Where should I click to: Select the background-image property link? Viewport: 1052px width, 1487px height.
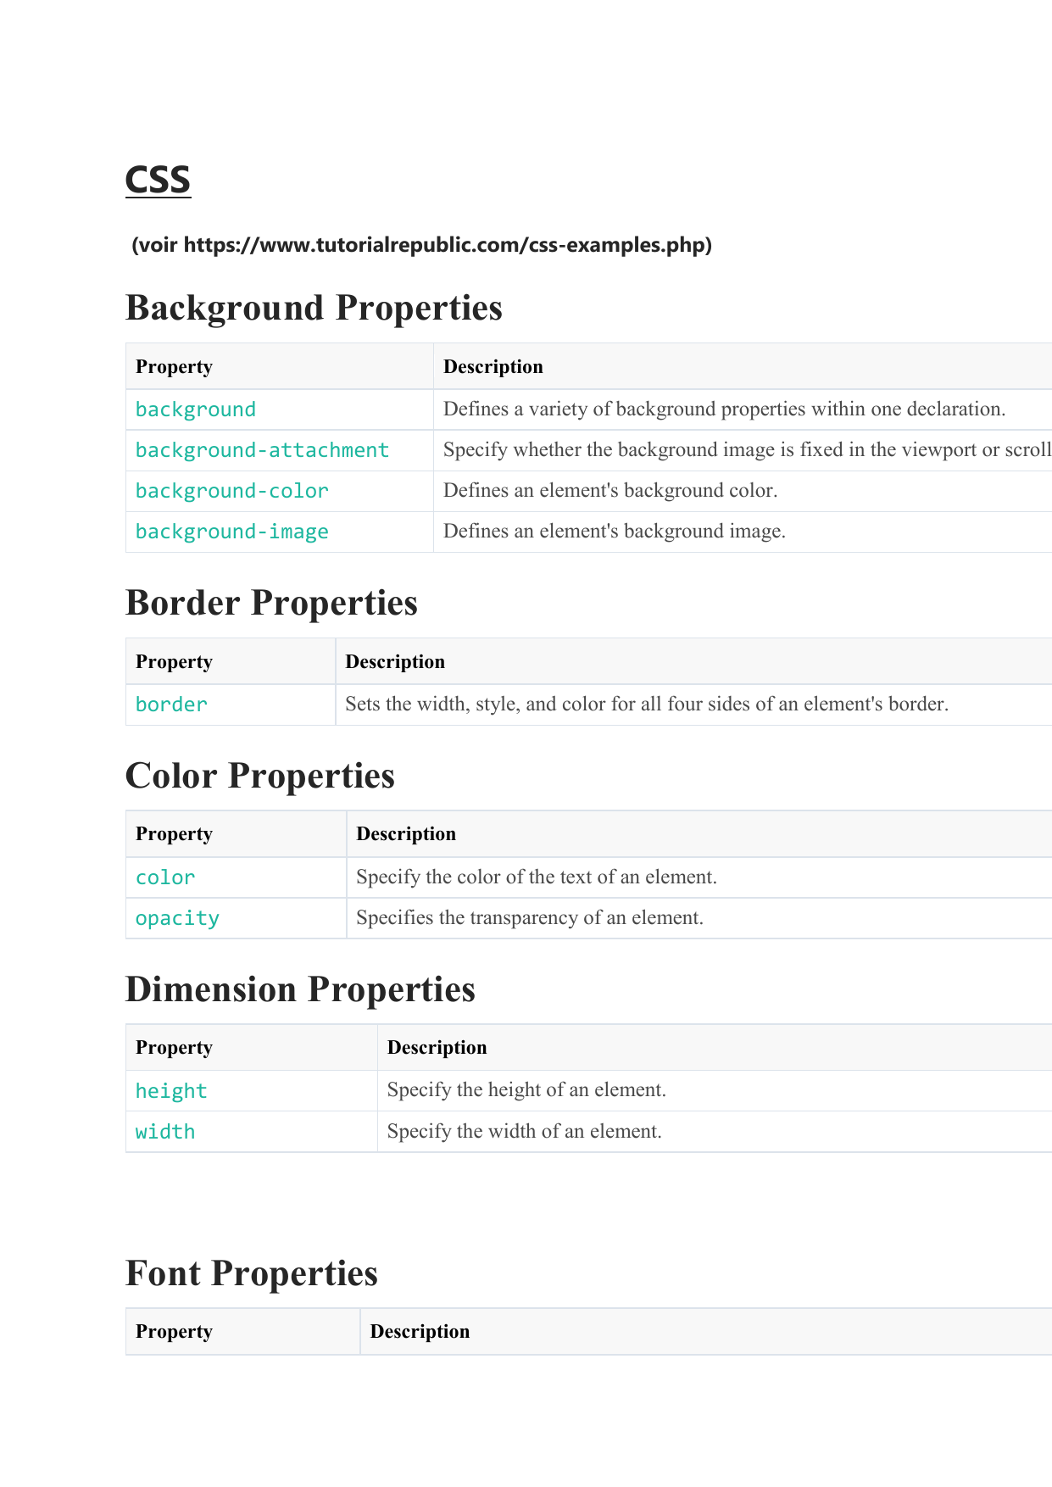pos(231,532)
